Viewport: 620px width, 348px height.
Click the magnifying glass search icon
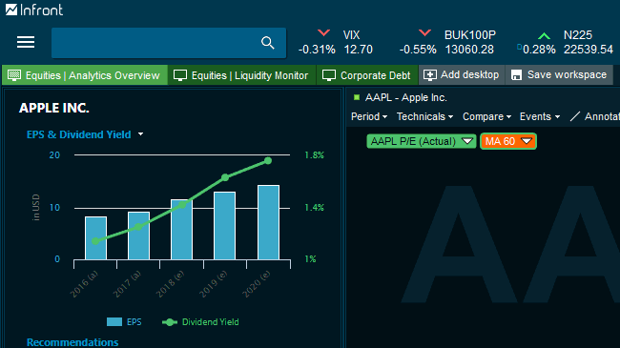coord(268,43)
